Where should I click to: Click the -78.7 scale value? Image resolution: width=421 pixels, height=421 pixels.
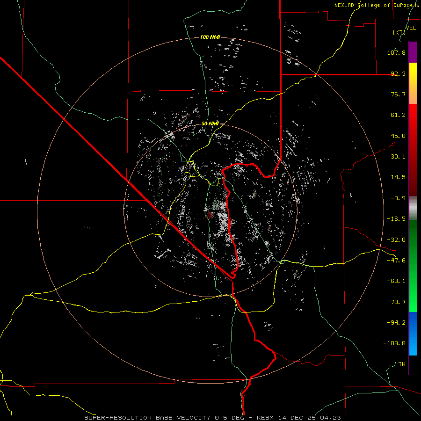pyautogui.click(x=396, y=302)
